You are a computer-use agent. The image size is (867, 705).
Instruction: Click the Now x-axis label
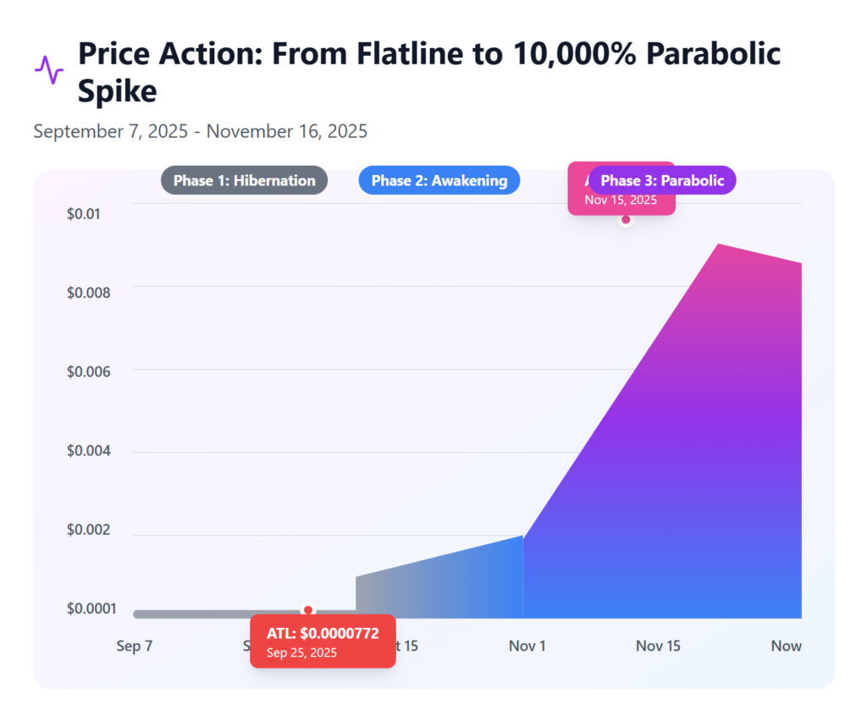click(786, 646)
